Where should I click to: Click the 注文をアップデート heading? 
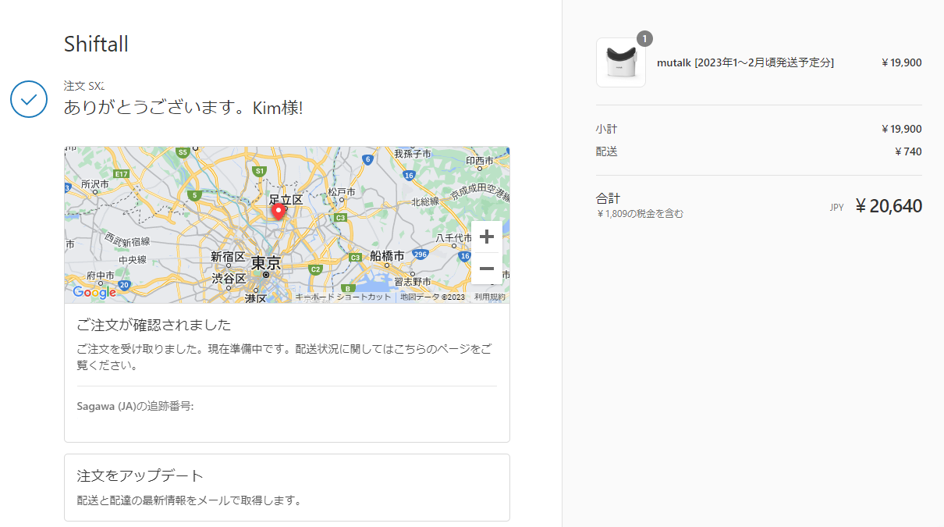pyautogui.click(x=140, y=475)
